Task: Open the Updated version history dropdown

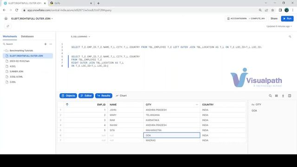Action: point(279,26)
